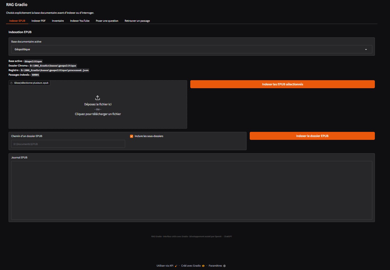Click inside the Journal EPUB text area

point(192,190)
